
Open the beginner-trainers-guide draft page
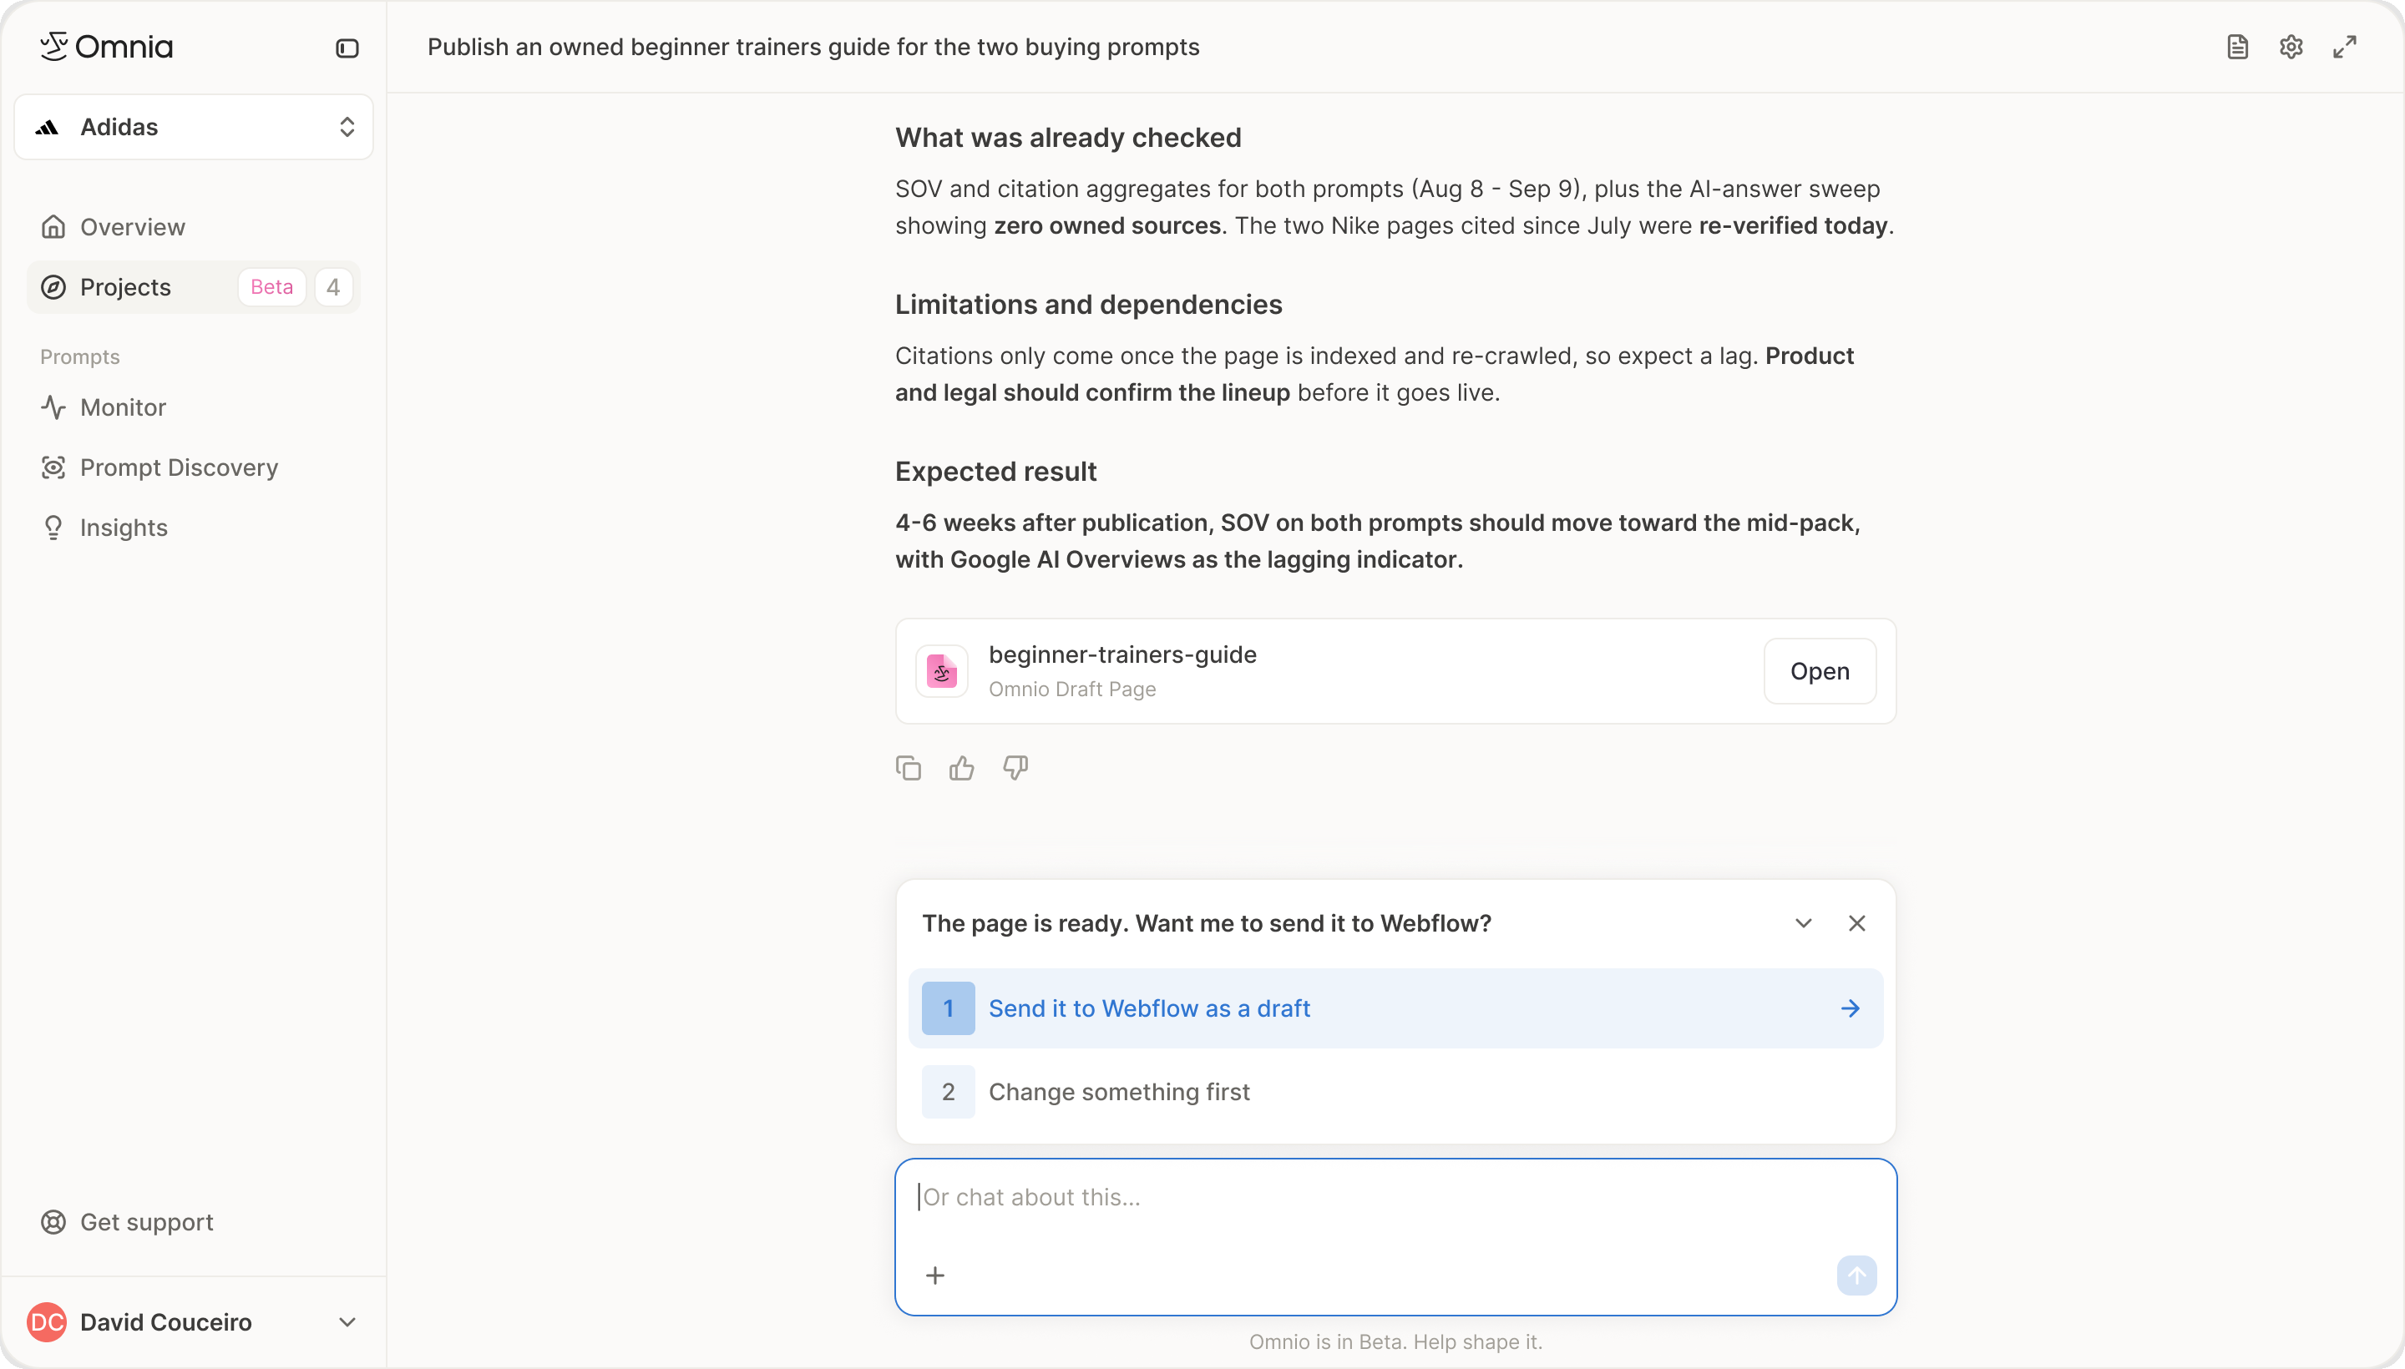coord(1819,671)
